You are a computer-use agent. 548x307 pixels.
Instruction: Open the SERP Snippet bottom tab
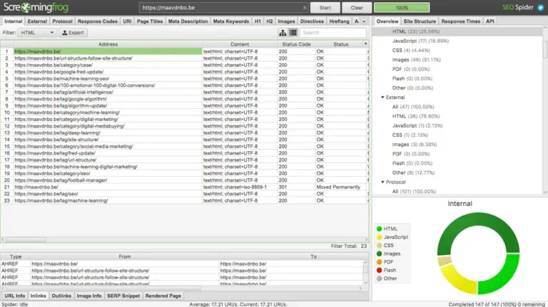123,296
